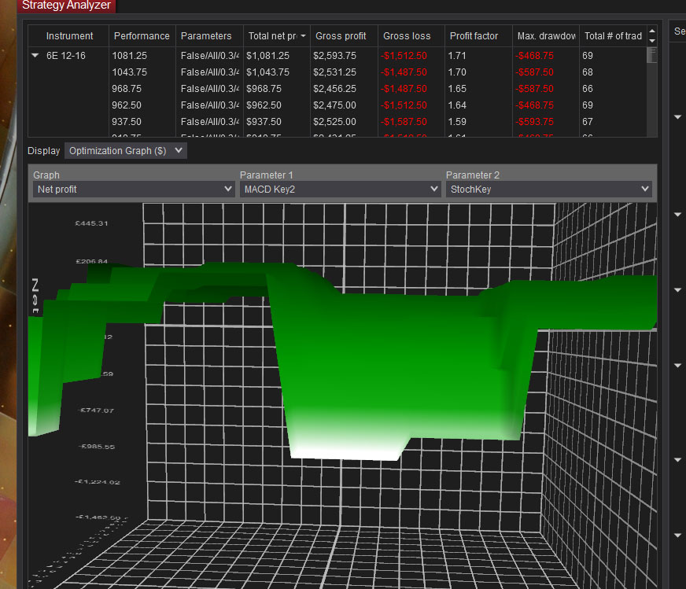The height and width of the screenshot is (589, 686).
Task: Click profit factor cell 1.59
Action: coord(457,122)
